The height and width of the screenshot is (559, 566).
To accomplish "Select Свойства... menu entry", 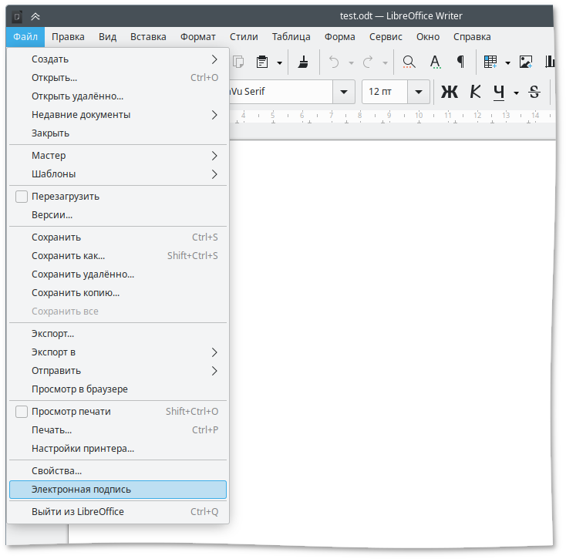I will click(118, 471).
